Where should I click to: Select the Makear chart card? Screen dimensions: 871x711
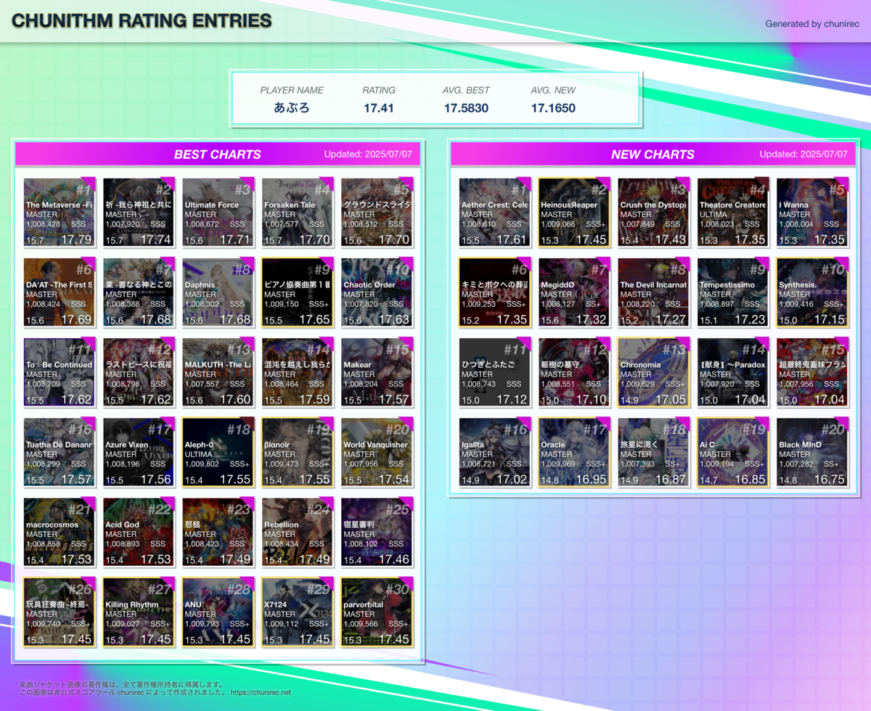tap(379, 372)
